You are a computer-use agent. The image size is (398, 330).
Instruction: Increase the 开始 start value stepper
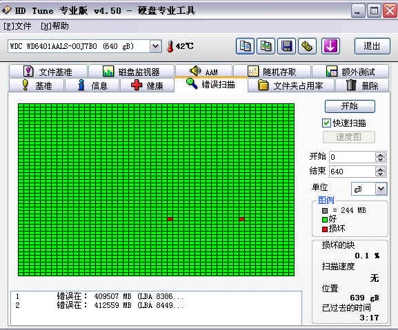380,155
